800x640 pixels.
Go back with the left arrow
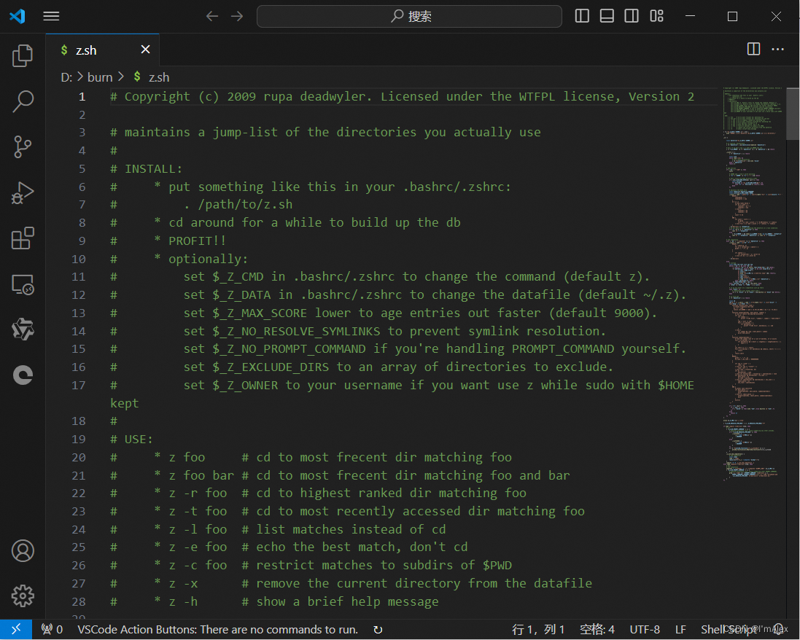click(212, 16)
